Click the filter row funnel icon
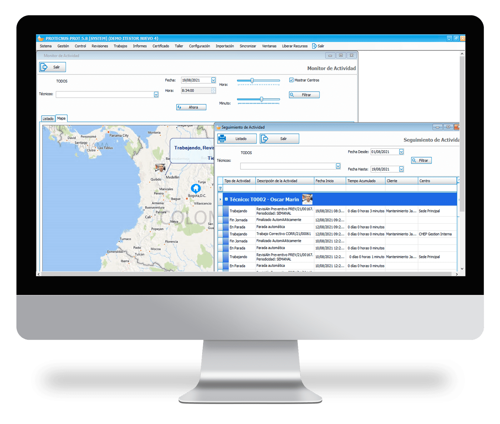The height and width of the screenshot is (424, 500). 220,188
